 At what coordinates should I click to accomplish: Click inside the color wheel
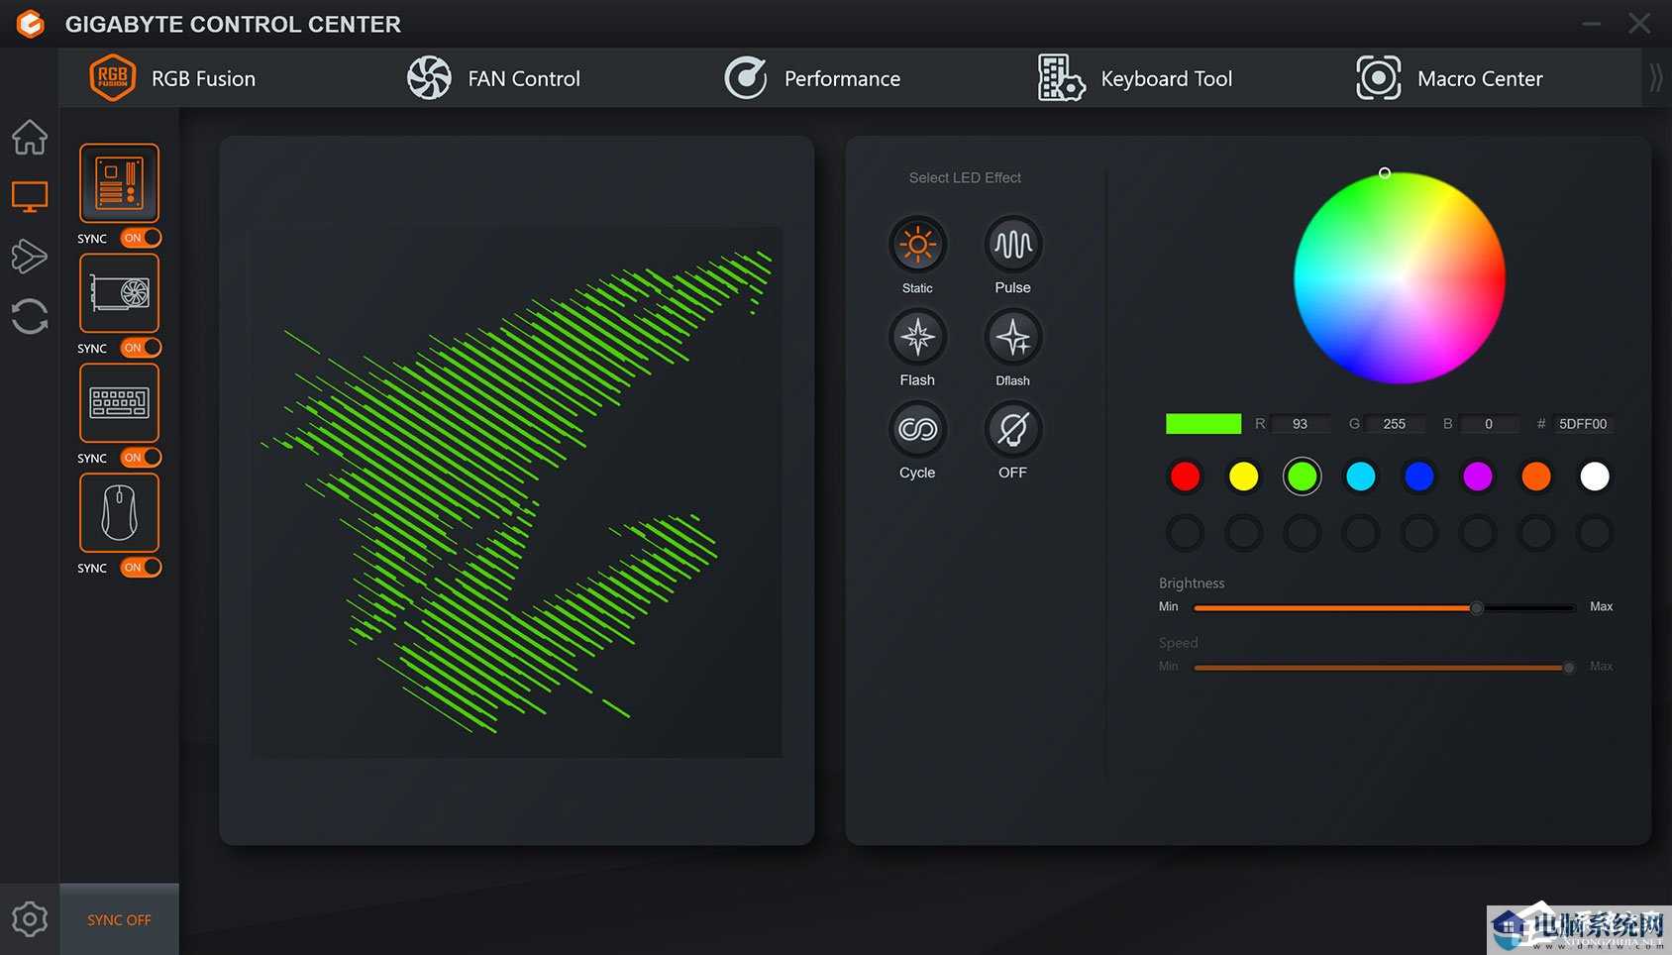coord(1400,278)
